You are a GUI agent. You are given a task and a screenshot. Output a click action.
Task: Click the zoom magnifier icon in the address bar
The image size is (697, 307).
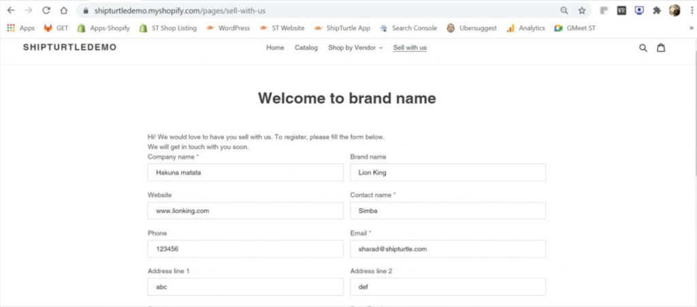564,11
